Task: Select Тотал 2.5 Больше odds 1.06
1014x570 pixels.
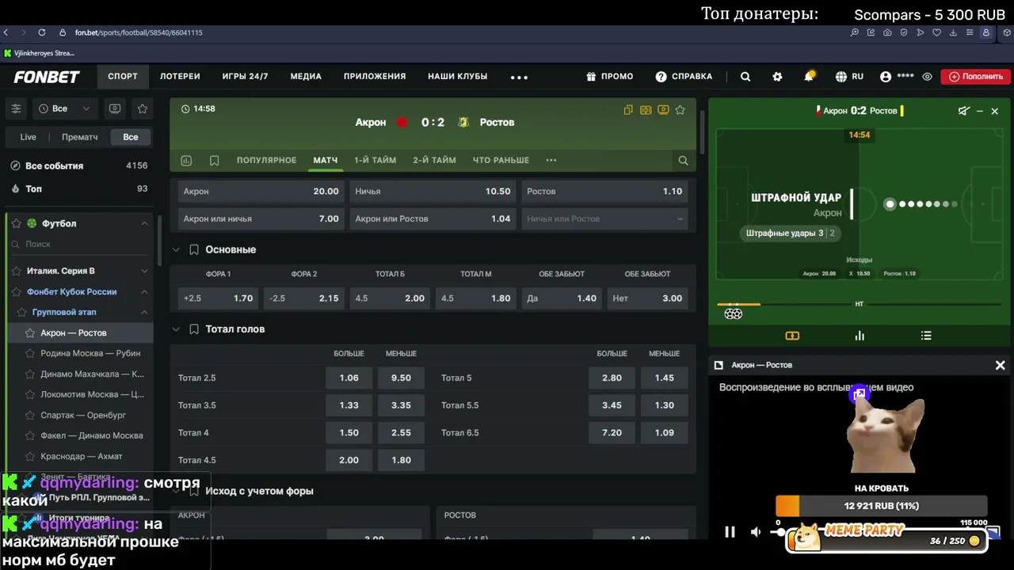Action: pyautogui.click(x=349, y=378)
